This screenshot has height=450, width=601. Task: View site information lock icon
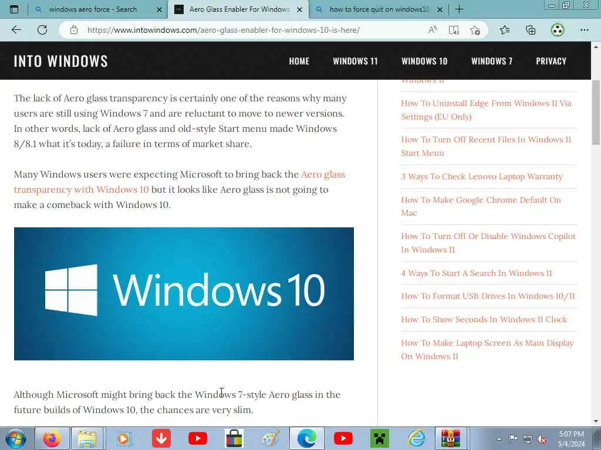74,30
